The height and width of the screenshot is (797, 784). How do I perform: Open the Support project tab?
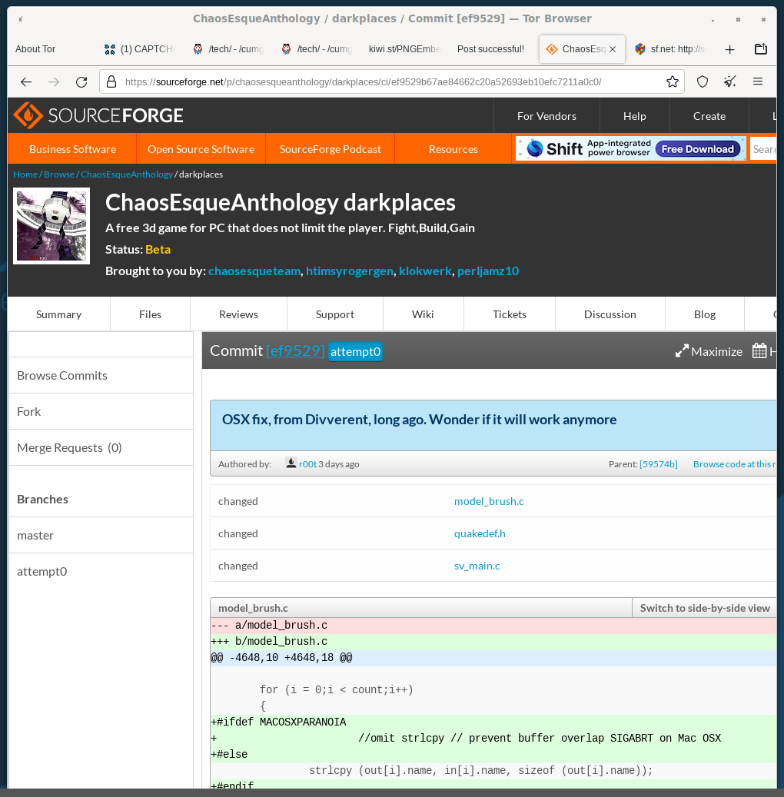pyautogui.click(x=335, y=314)
